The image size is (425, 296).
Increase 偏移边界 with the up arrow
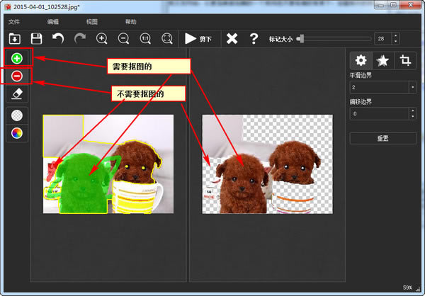tap(412, 111)
